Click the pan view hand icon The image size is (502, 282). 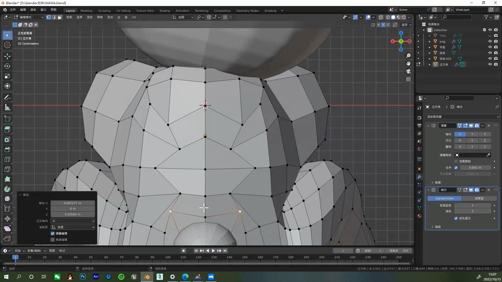click(x=408, y=63)
